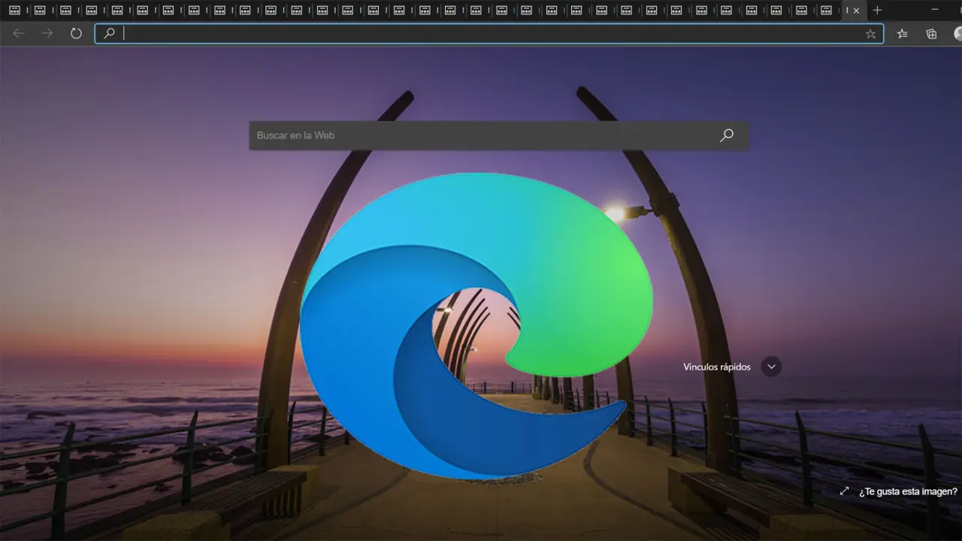Click the address bar magnifier icon
Screen dimensions: 962x541
(x=110, y=34)
